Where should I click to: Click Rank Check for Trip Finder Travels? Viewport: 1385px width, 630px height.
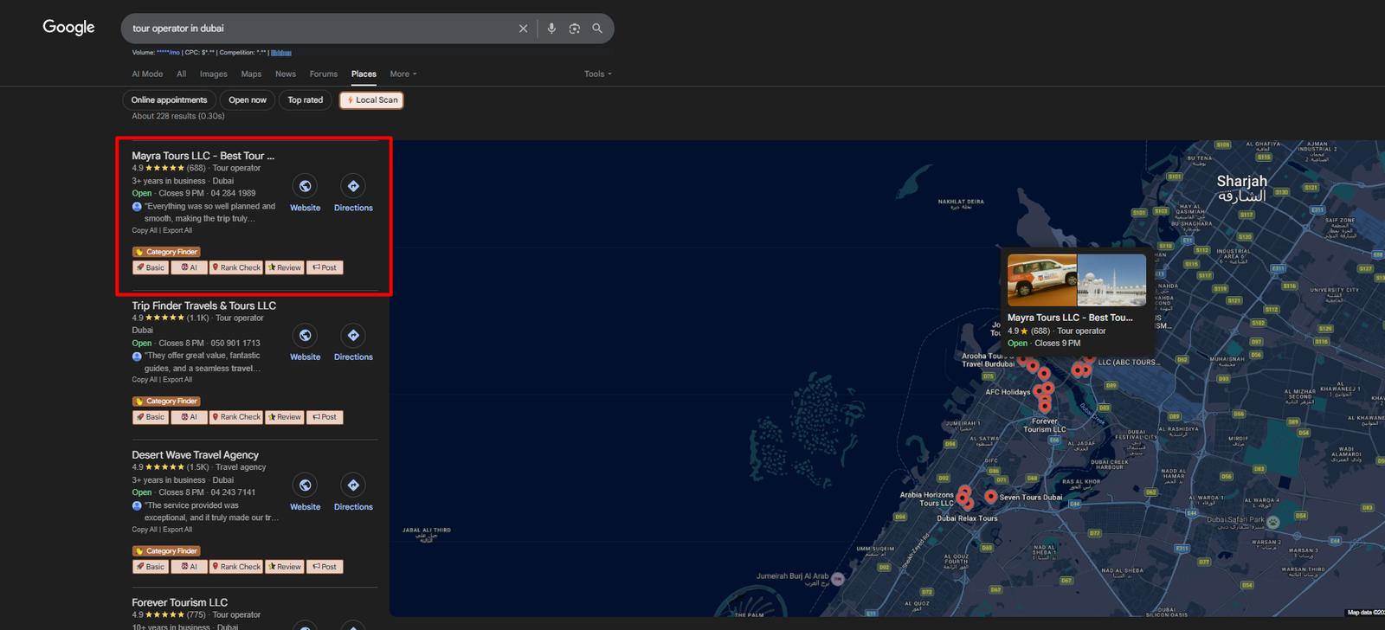(236, 417)
